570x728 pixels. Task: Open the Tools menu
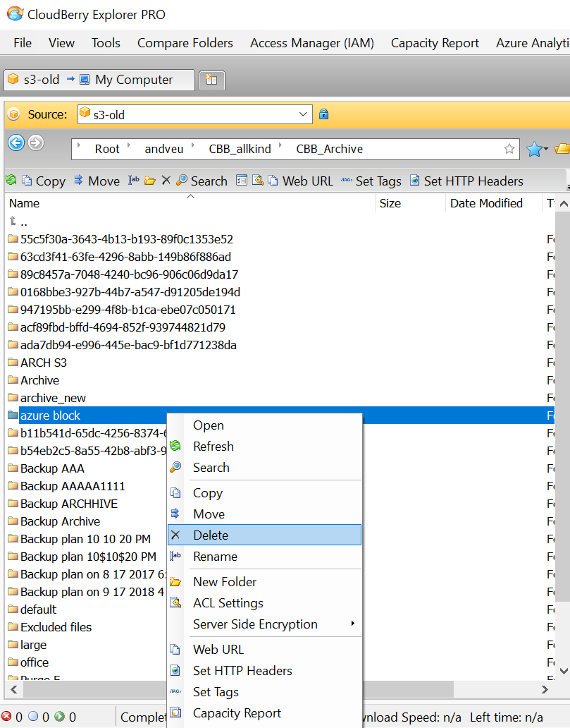coord(106,43)
